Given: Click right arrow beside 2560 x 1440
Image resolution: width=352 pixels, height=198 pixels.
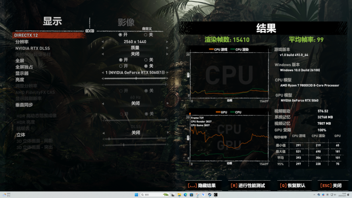Looking at the screenshot, I should [x=167, y=41].
